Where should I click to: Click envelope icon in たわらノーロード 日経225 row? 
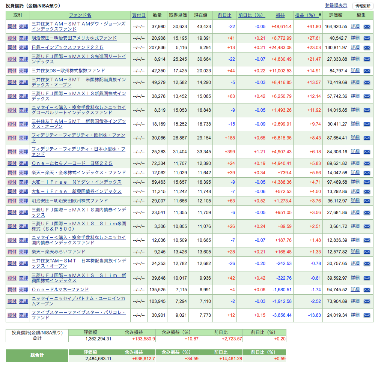(367, 163)
